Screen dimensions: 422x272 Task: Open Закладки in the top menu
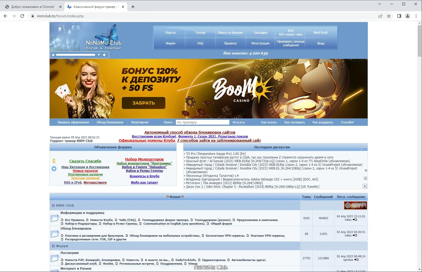point(260,33)
